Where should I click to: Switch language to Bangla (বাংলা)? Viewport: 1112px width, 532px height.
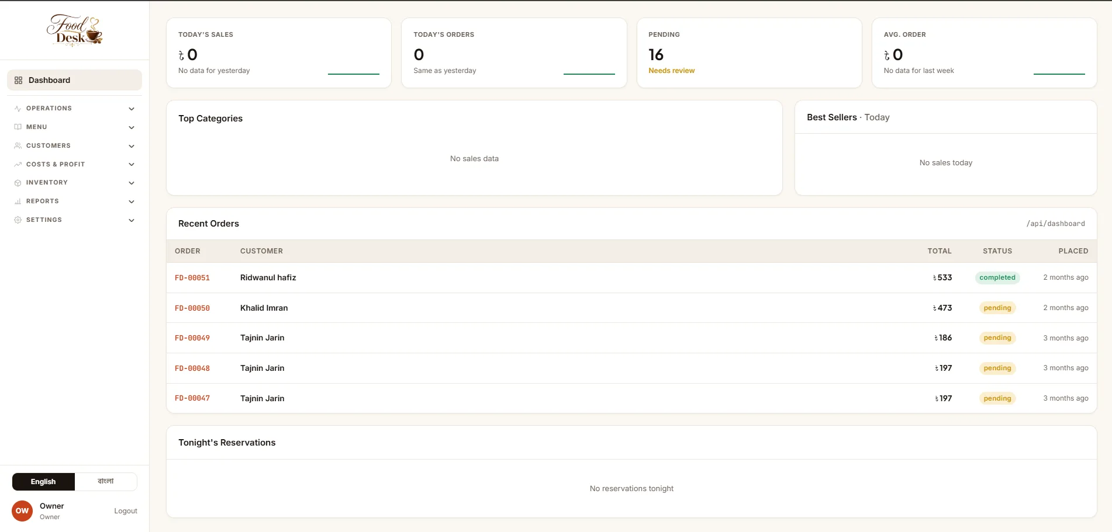(x=106, y=482)
